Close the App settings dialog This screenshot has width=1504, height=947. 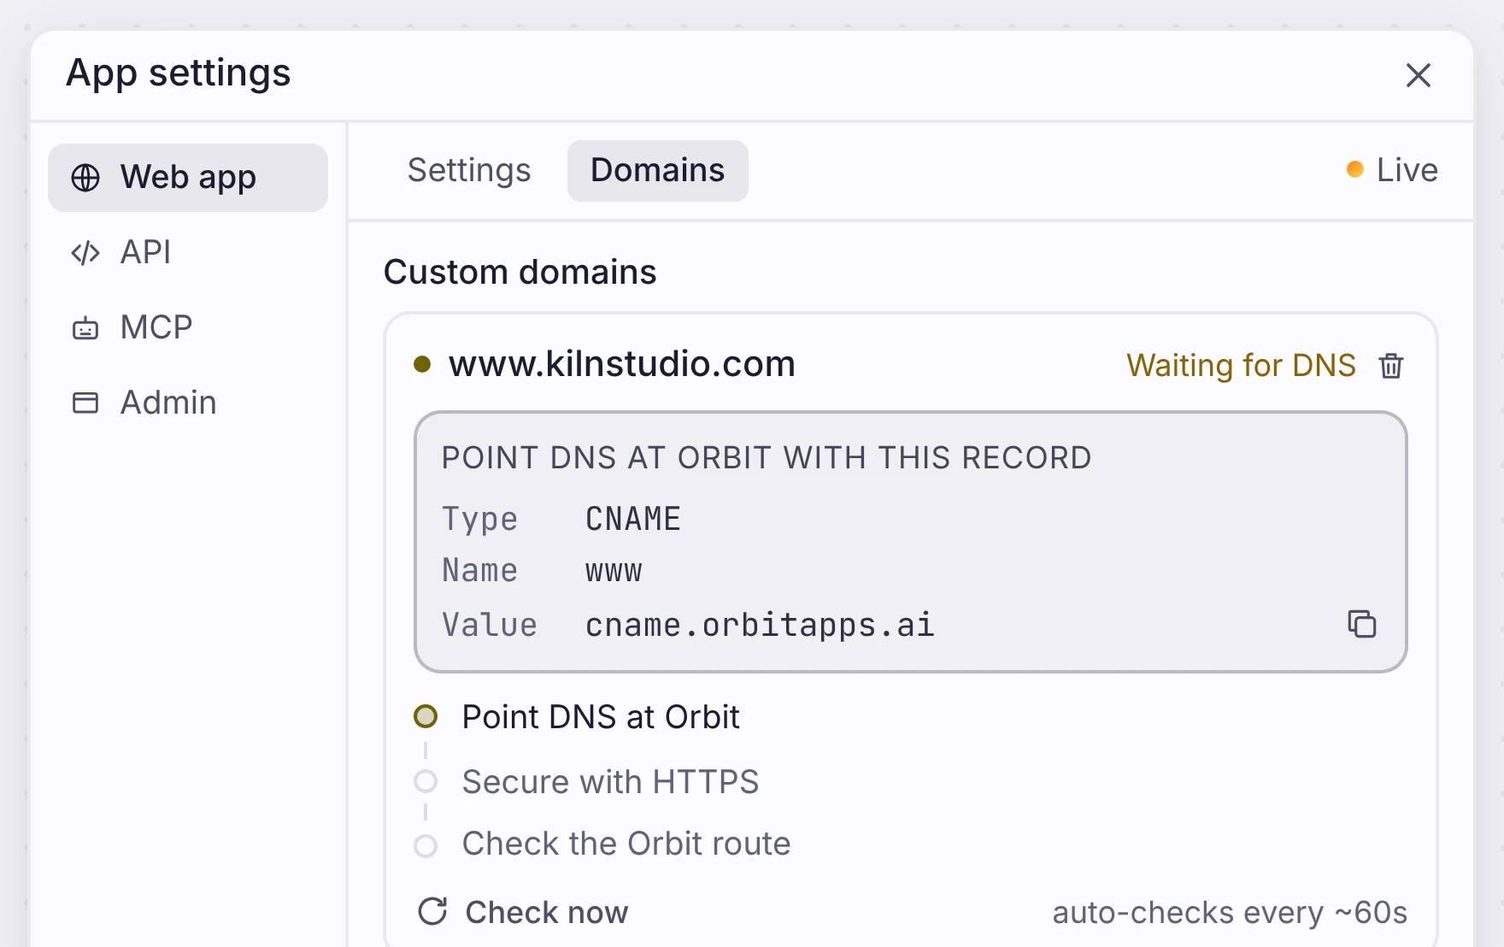tap(1419, 75)
